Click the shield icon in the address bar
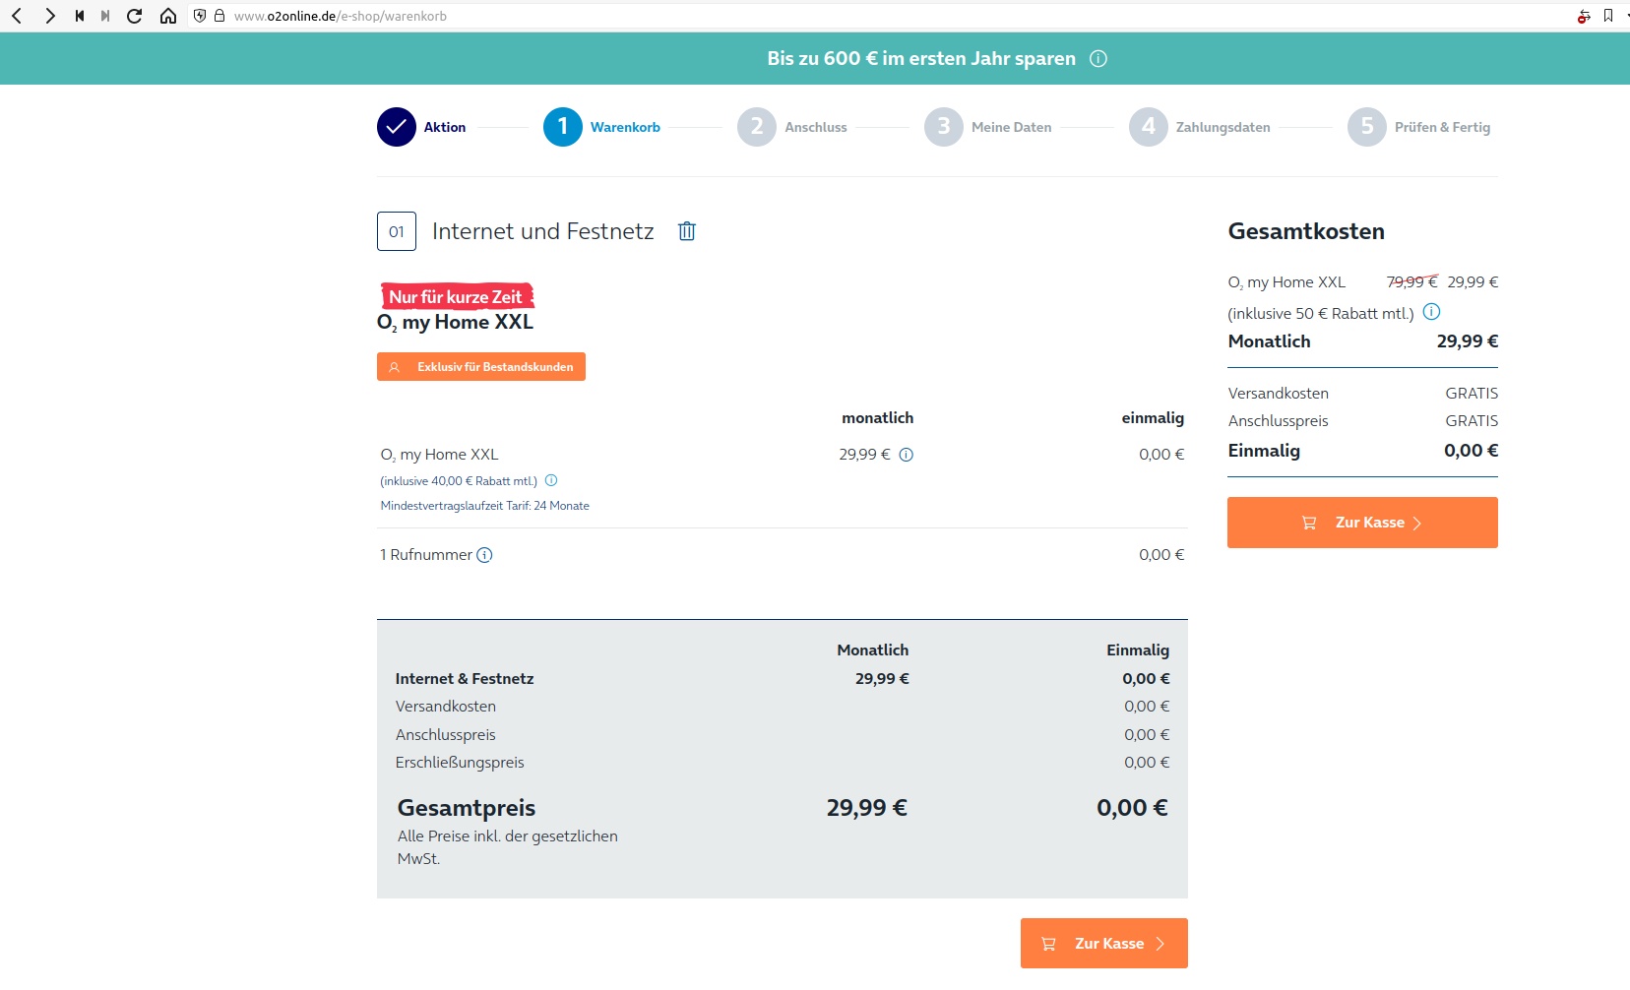1630x990 pixels. tap(200, 16)
